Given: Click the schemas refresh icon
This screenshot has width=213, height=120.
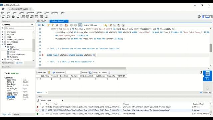Looking at the screenshot, I should point(32,25).
